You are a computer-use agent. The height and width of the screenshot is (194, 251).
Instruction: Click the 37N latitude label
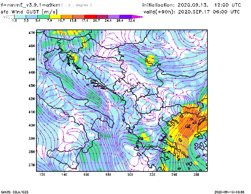coord(32,165)
